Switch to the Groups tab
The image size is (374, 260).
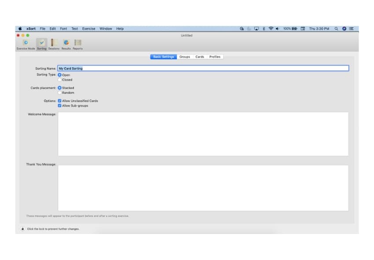tap(184, 57)
